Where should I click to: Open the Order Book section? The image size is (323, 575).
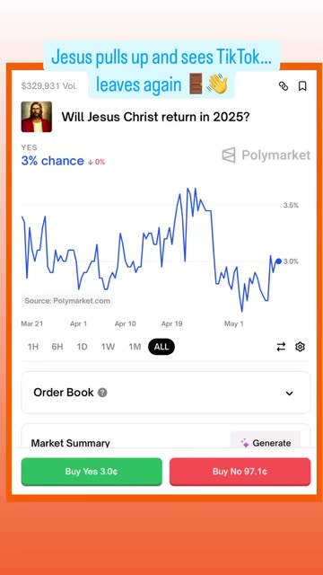tap(165, 393)
